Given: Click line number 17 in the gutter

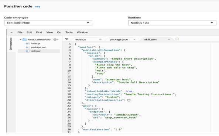Looking at the screenshot, I should pos(69,91).
